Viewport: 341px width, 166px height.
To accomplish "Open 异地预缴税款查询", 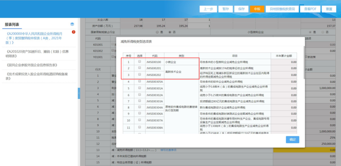I will click(282, 9).
